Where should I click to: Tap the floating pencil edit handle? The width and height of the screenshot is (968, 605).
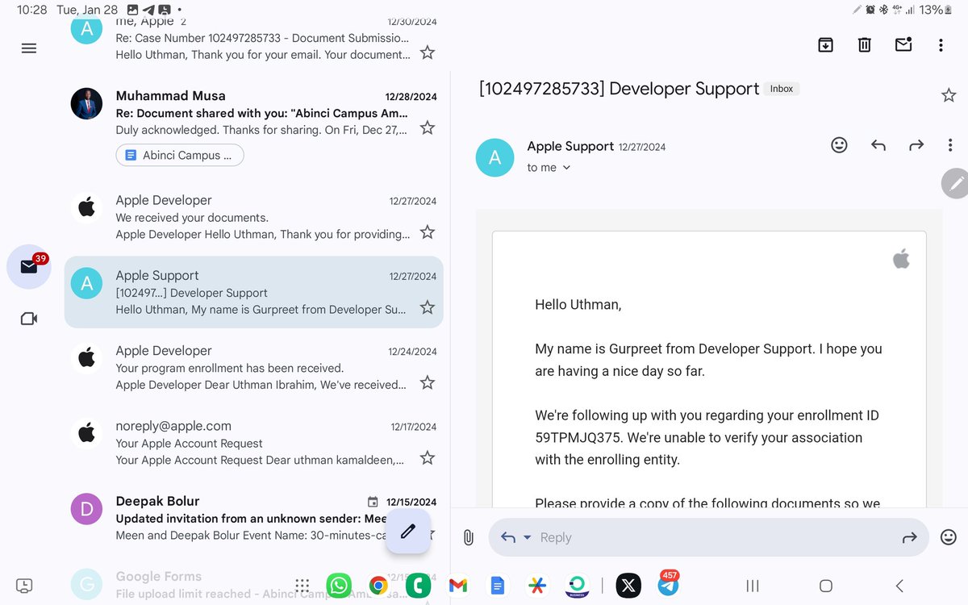click(956, 184)
